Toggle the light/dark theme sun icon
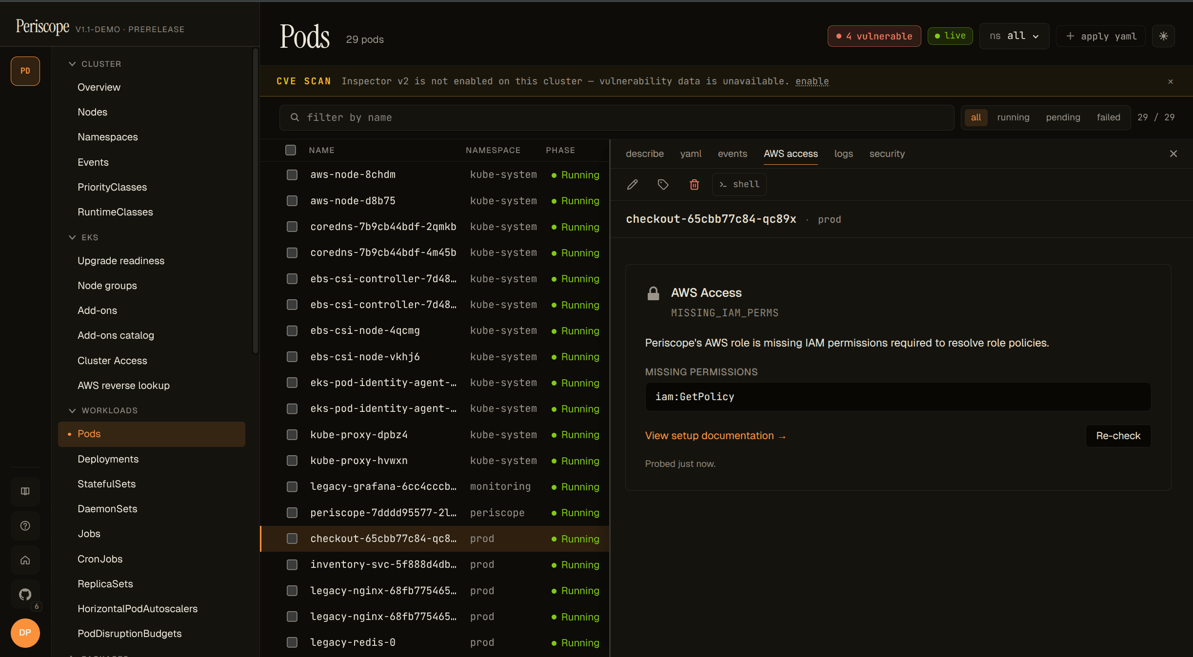Screen dimensions: 1193x657 (x=1163, y=36)
